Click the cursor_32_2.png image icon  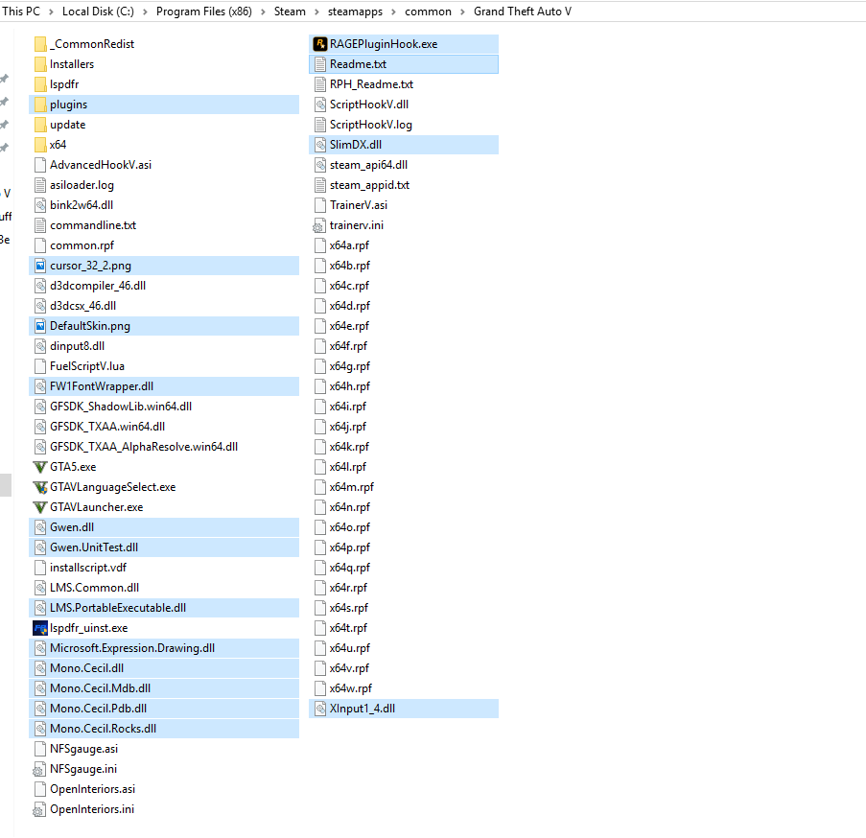point(39,267)
